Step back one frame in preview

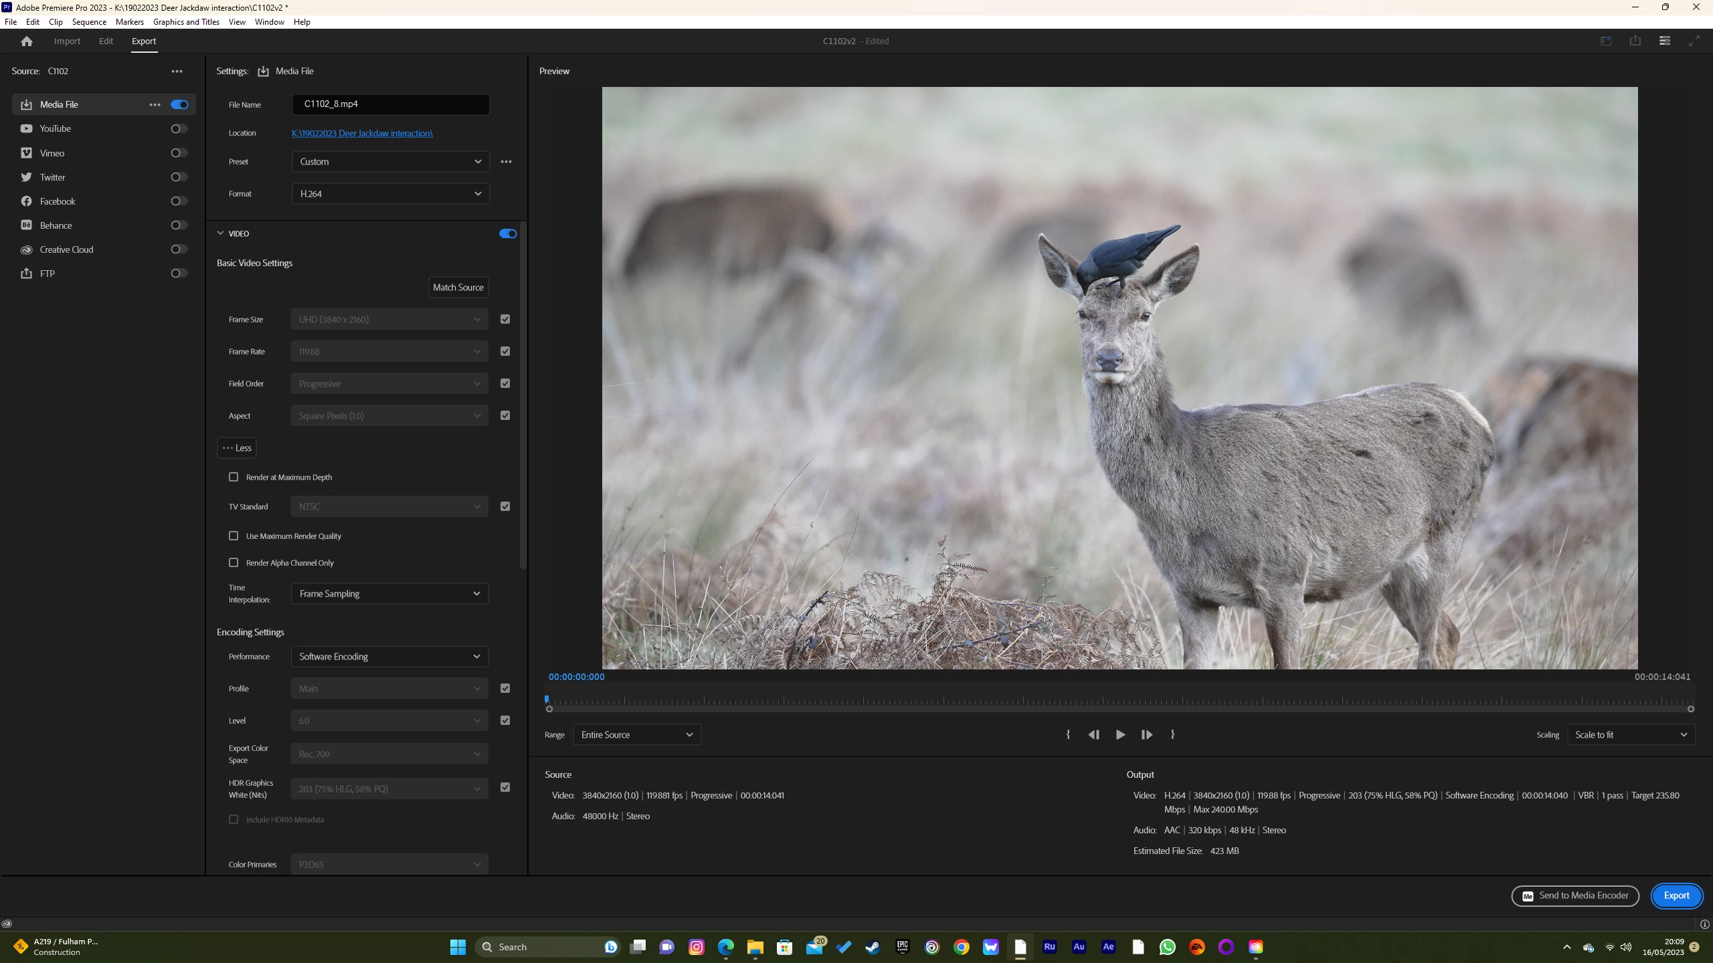1093,734
